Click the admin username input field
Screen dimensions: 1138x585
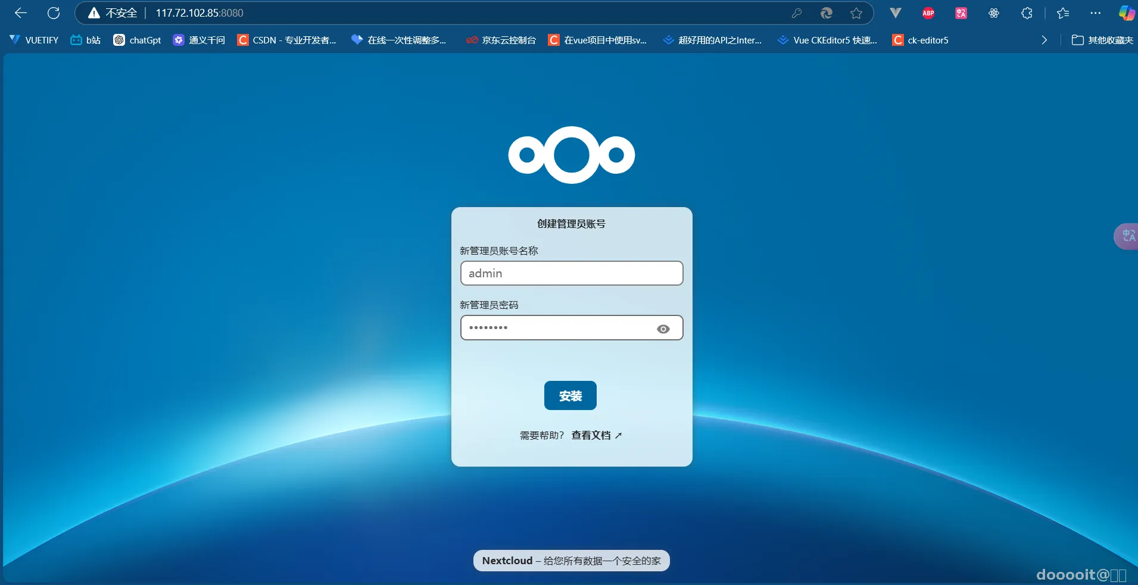[x=571, y=273]
